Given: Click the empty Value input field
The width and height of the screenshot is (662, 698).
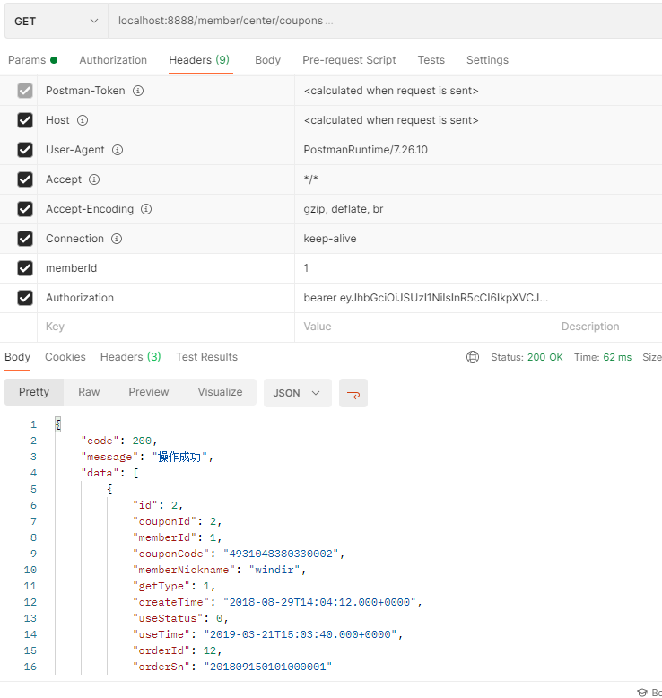Looking at the screenshot, I should pos(423,327).
